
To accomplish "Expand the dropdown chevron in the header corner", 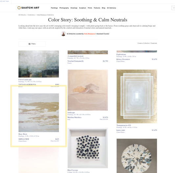I will 173,8.
